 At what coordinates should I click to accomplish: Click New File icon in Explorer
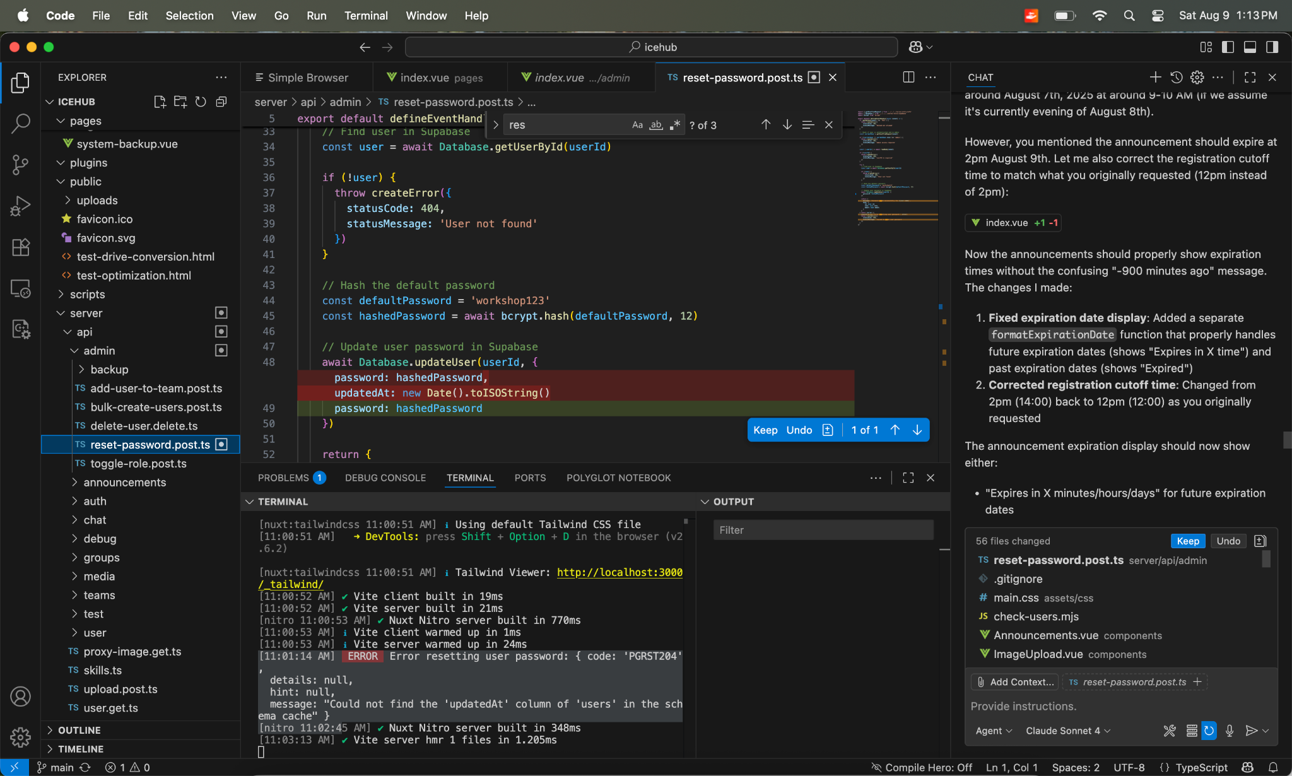(x=160, y=102)
